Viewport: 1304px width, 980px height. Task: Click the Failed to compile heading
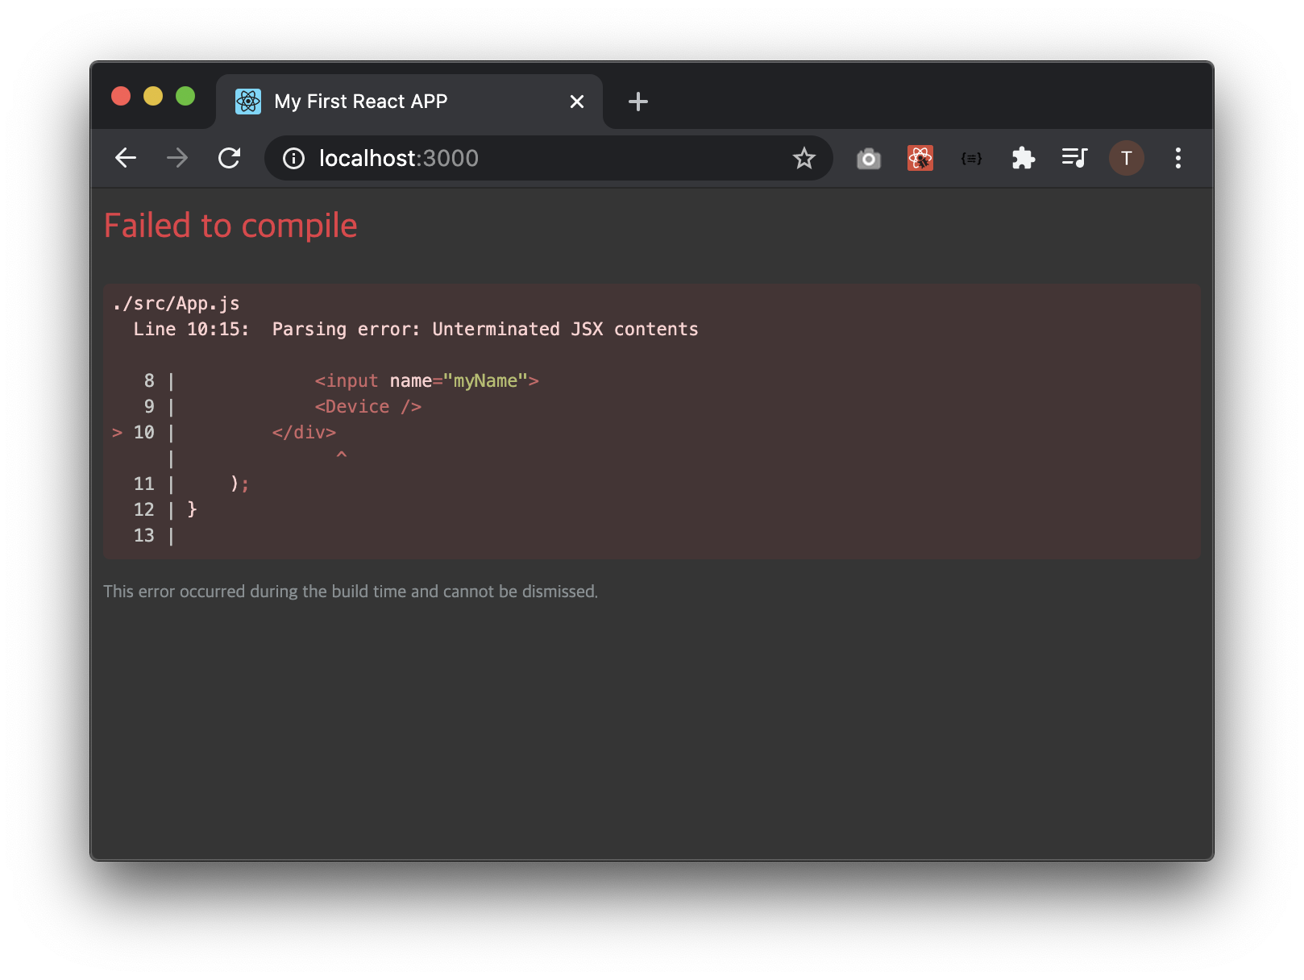[x=230, y=226]
